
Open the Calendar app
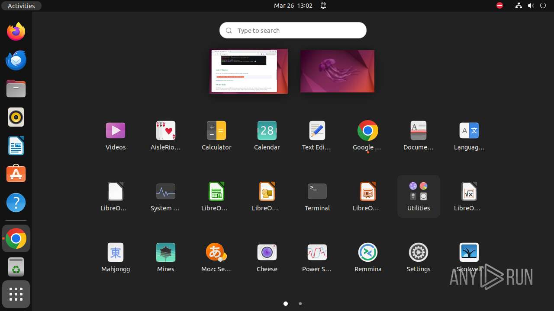267,136
